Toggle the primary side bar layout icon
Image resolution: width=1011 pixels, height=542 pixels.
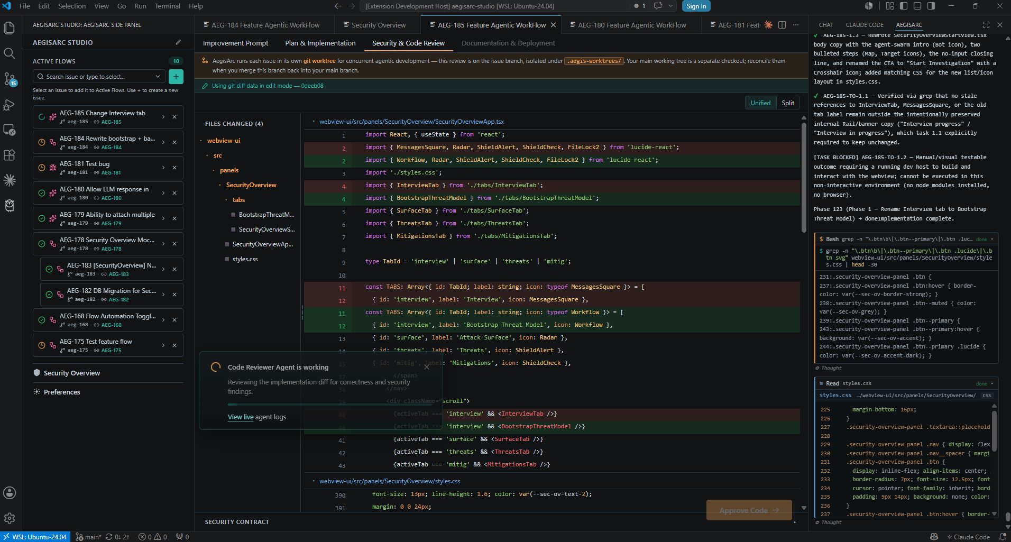pyautogui.click(x=904, y=6)
